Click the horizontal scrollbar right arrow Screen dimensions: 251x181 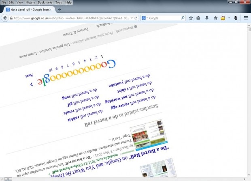[245, 179]
